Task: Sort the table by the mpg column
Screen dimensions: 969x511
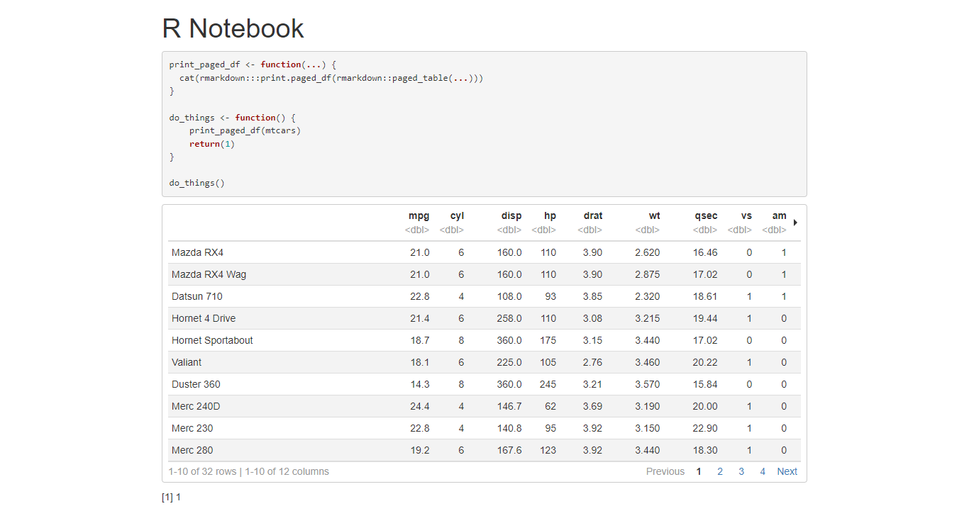Action: click(419, 215)
